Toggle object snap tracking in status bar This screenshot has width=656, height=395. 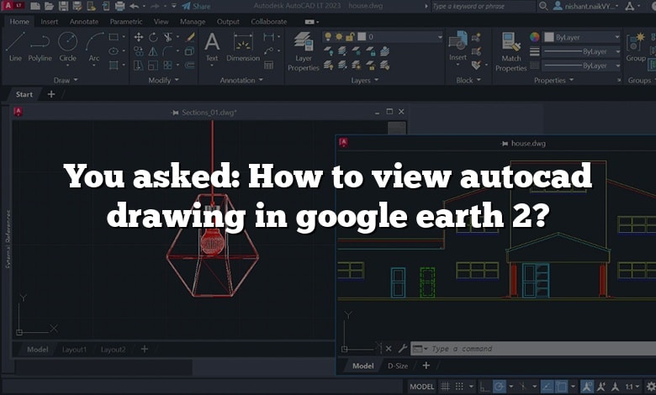click(548, 387)
